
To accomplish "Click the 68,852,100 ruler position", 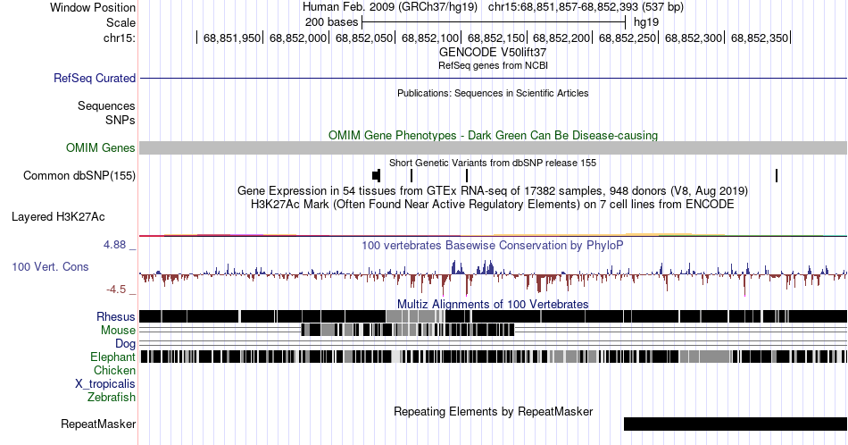I will (430, 38).
